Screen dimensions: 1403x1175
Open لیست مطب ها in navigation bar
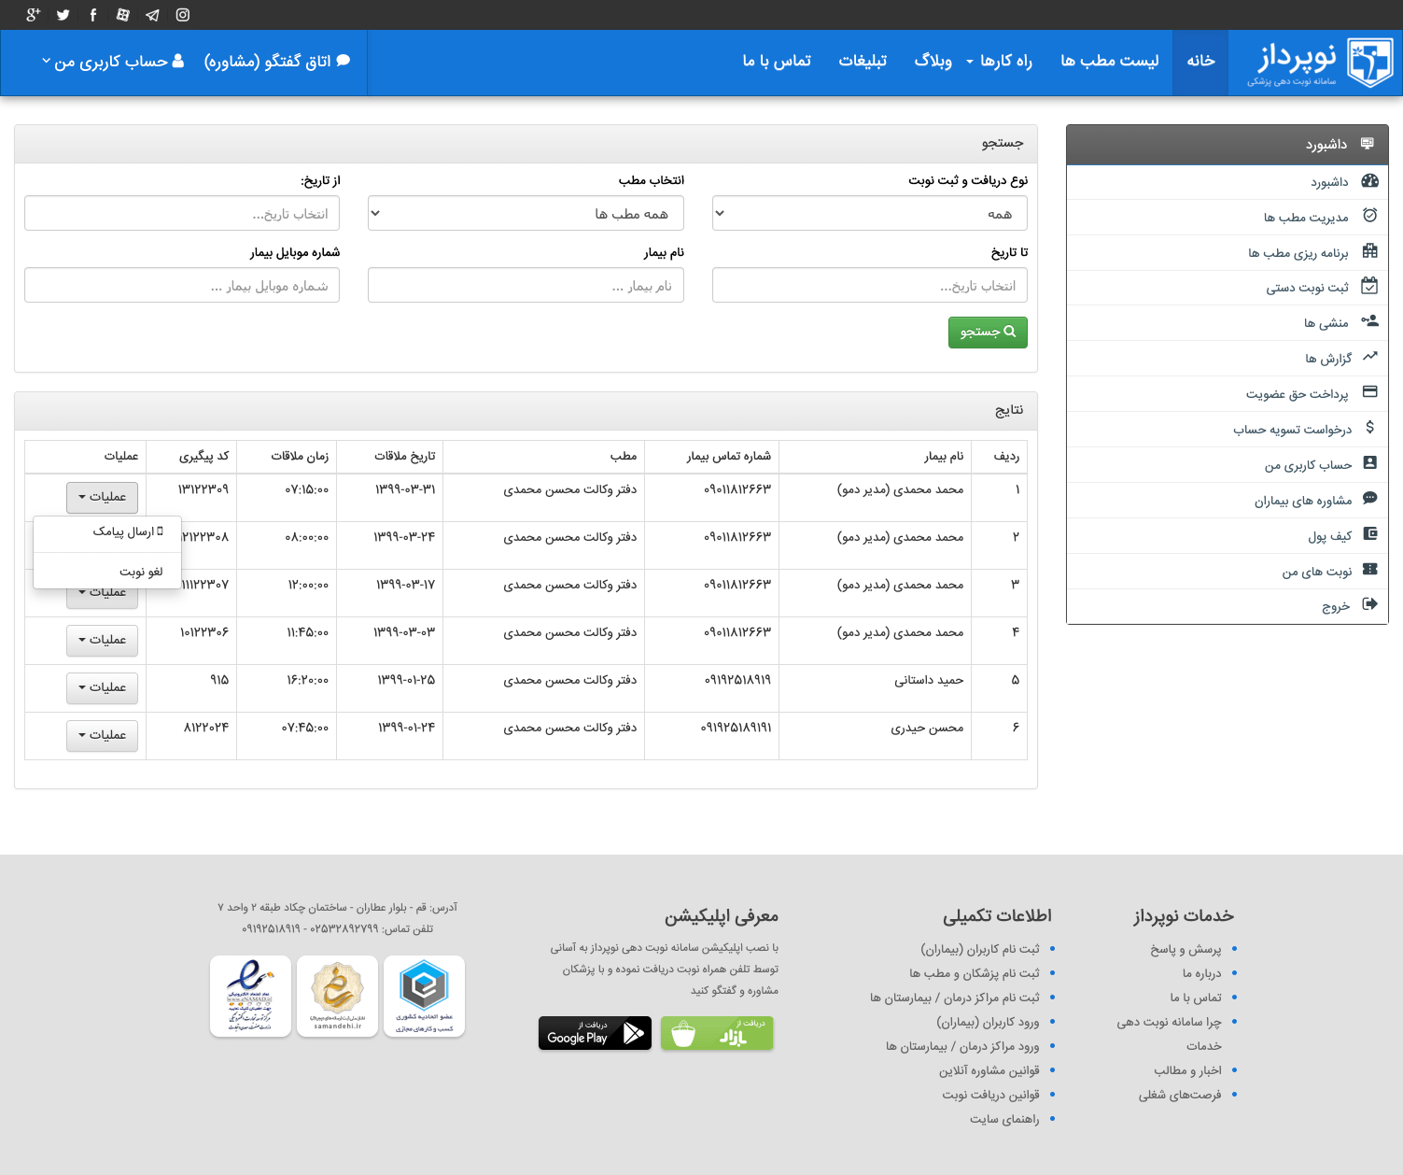pyautogui.click(x=1109, y=62)
